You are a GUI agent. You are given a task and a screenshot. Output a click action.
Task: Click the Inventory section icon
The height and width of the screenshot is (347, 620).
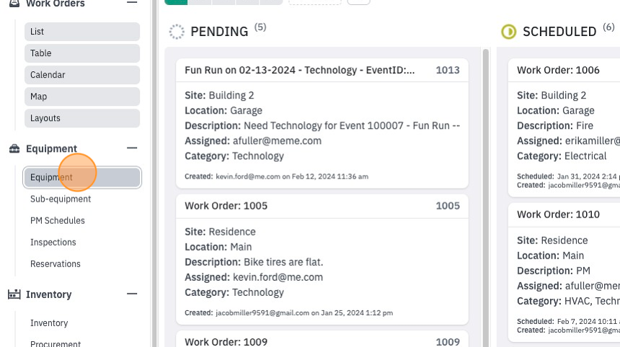pos(14,294)
